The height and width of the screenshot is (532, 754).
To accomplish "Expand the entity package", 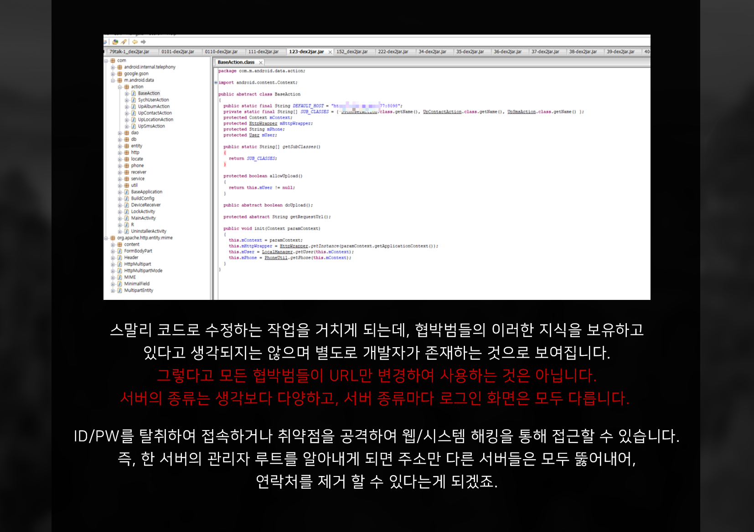I will coord(120,146).
